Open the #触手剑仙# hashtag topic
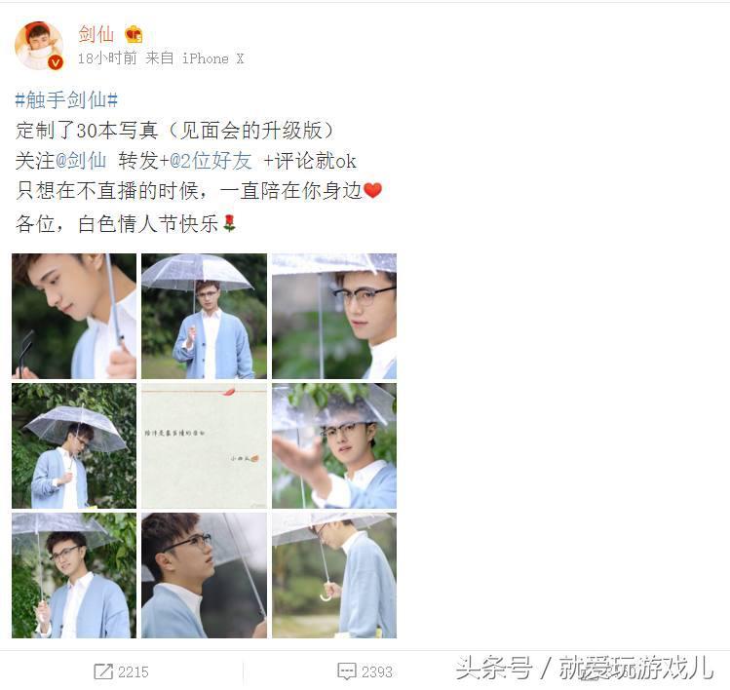The image size is (730, 690). click(x=66, y=99)
